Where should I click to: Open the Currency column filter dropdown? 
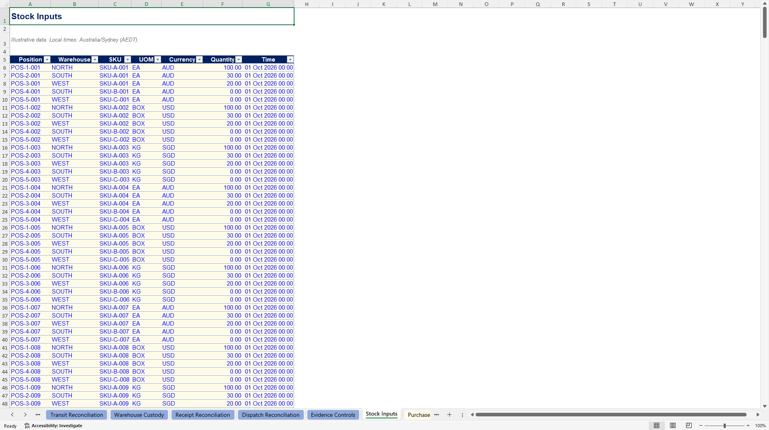pyautogui.click(x=199, y=60)
